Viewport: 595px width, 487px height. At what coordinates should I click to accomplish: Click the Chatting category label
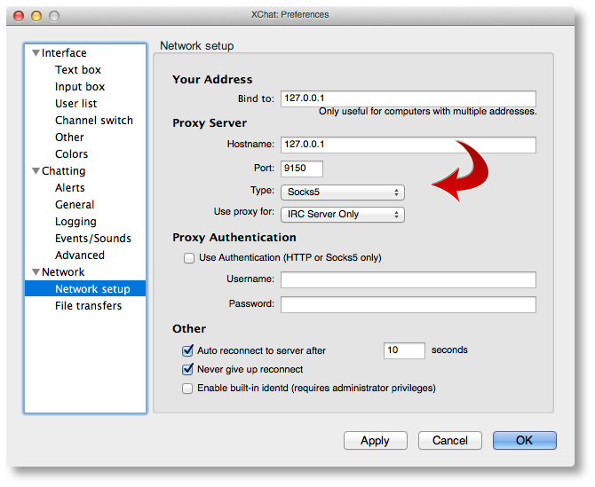click(63, 171)
